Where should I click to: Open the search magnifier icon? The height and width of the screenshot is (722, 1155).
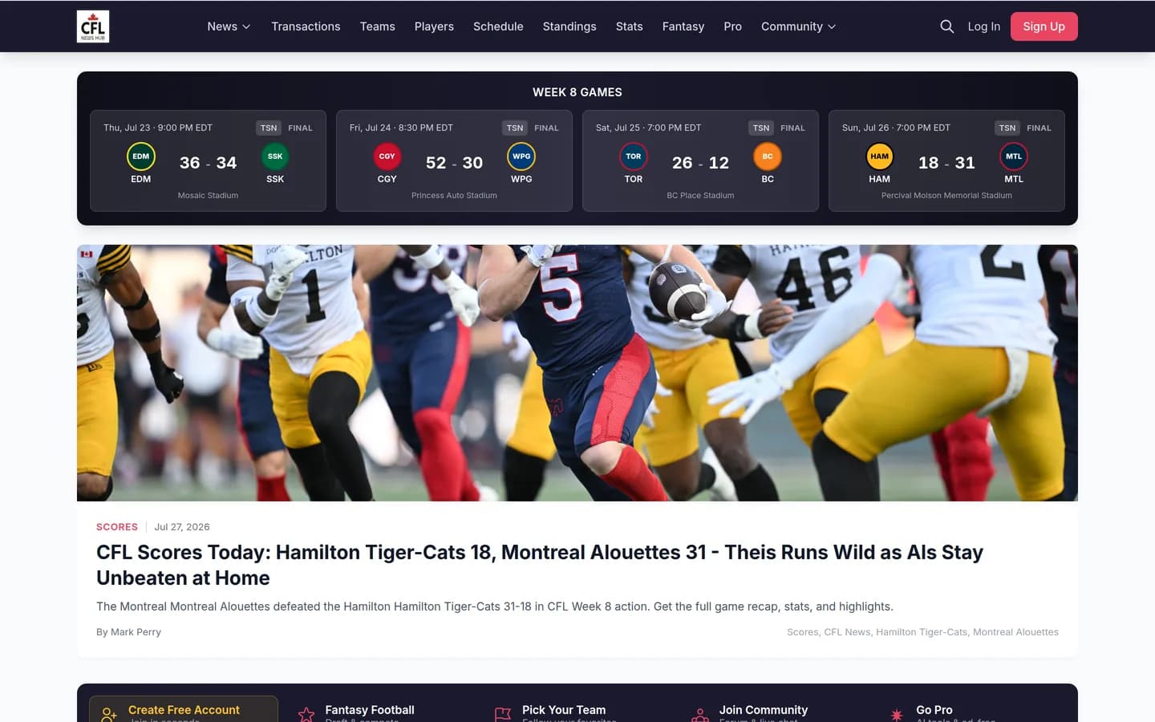pyautogui.click(x=946, y=26)
